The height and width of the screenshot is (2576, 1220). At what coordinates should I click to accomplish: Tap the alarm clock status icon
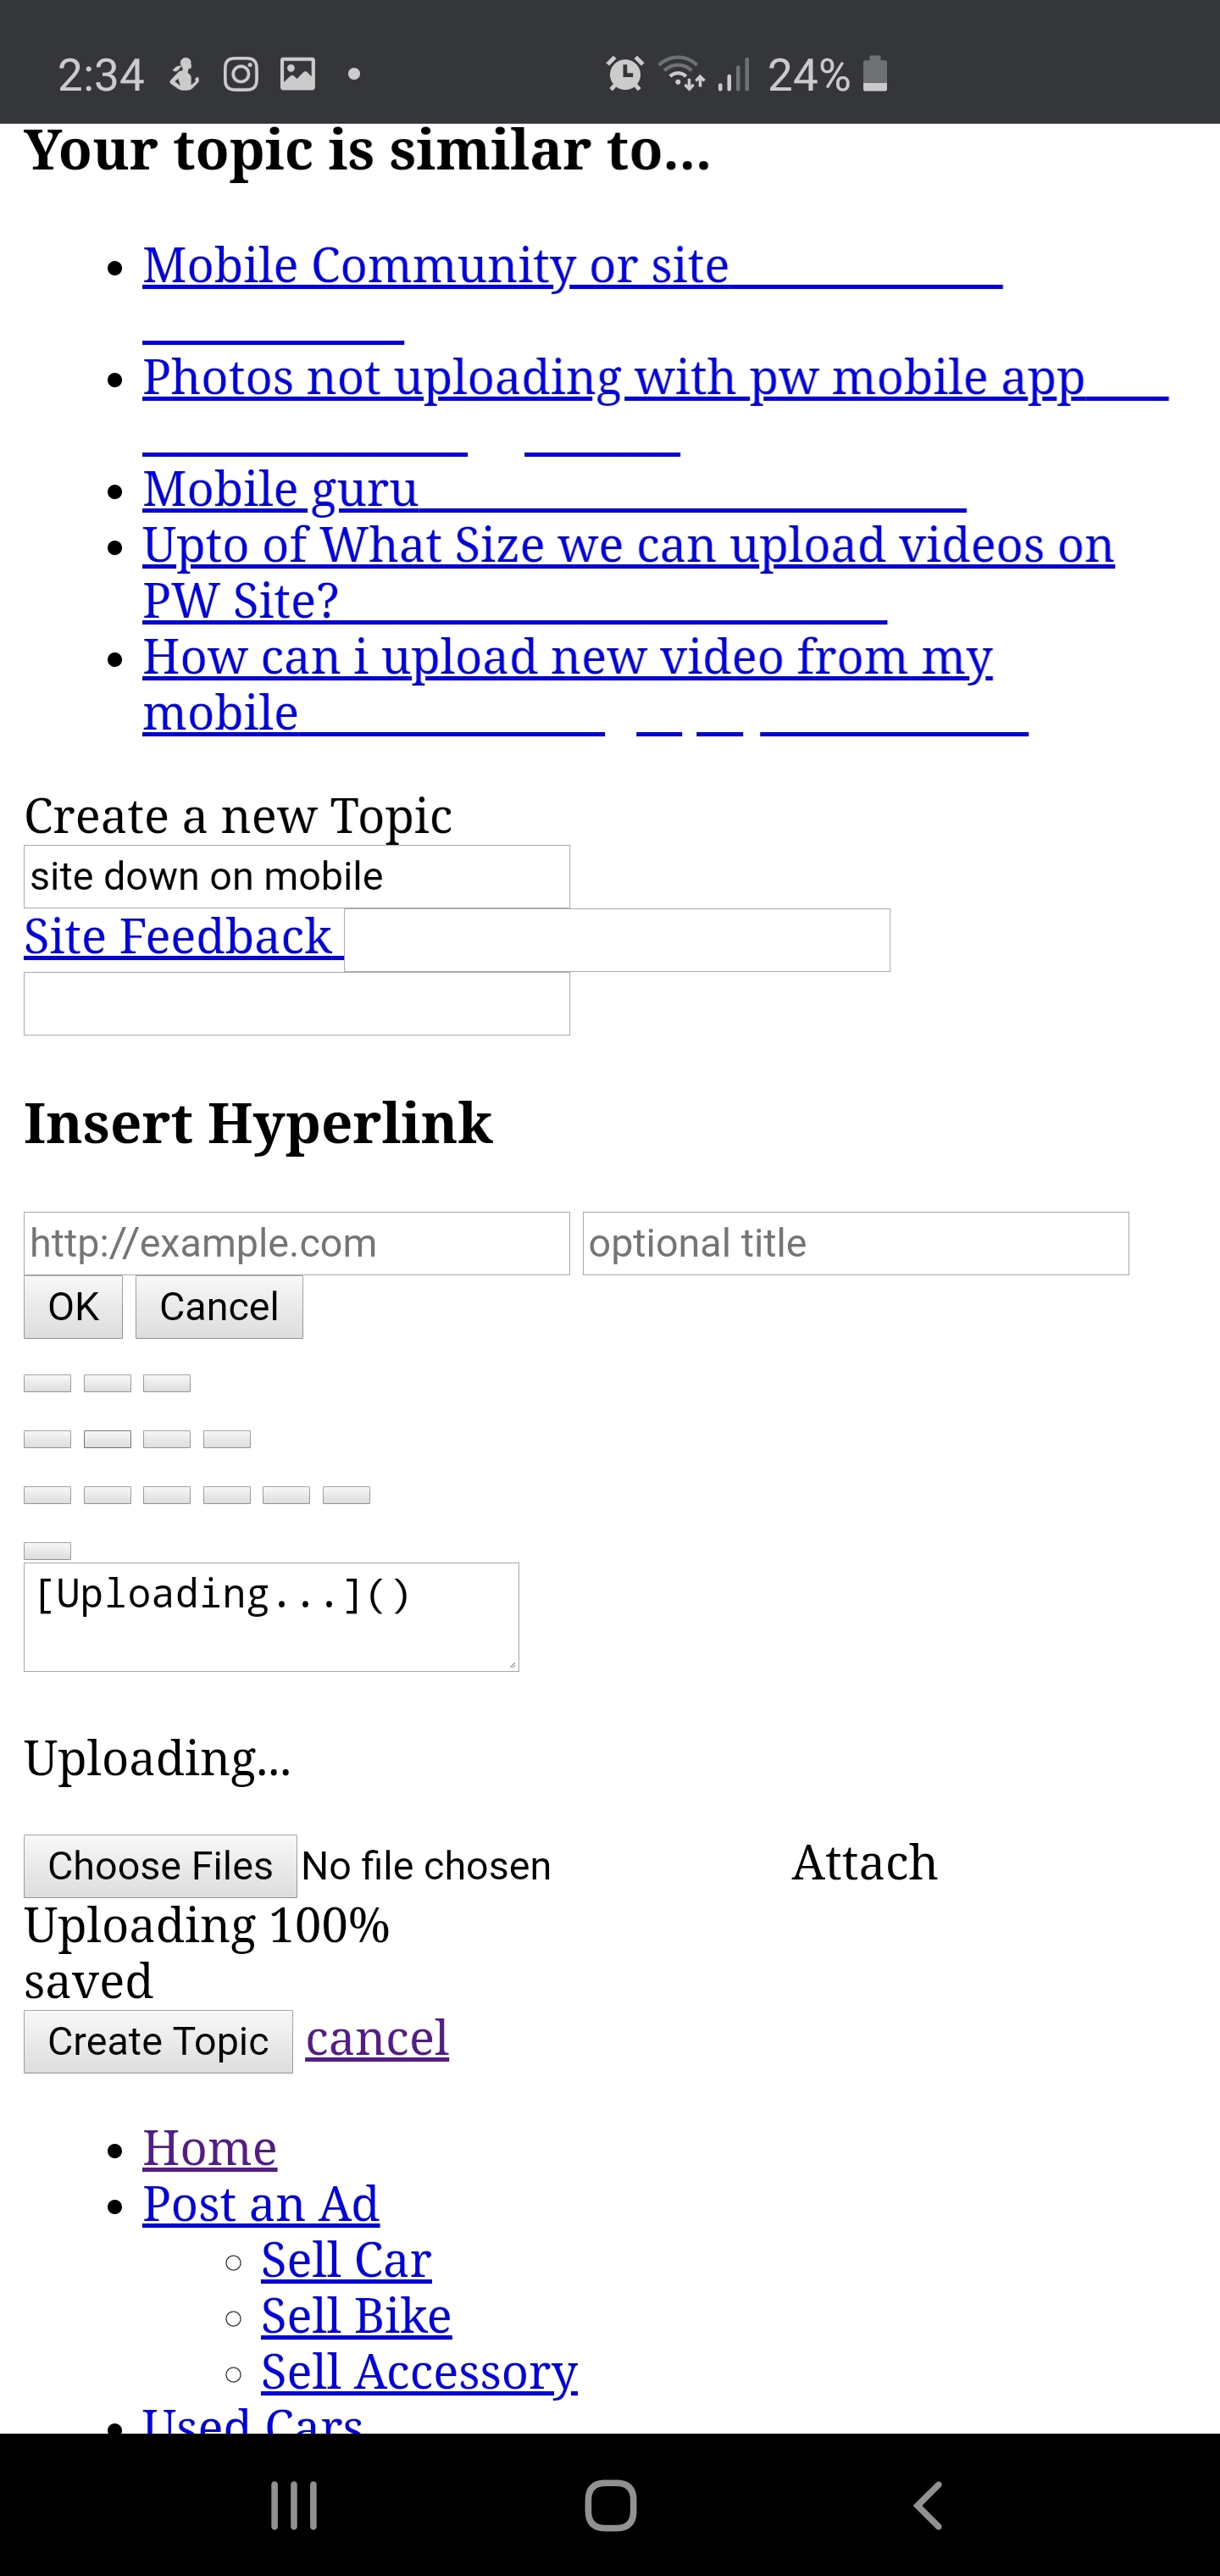(x=624, y=74)
